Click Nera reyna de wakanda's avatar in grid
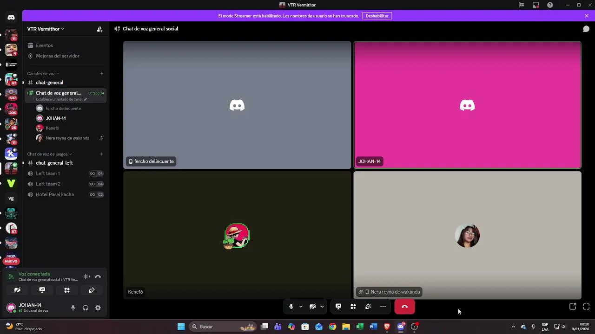The image size is (595, 334). point(467,236)
